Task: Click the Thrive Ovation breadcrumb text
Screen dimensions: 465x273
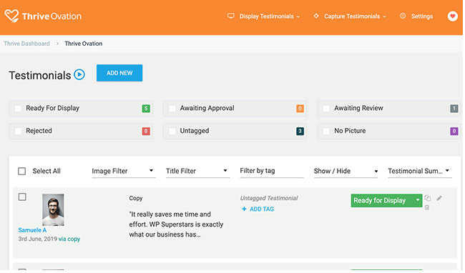Action: 83,44
